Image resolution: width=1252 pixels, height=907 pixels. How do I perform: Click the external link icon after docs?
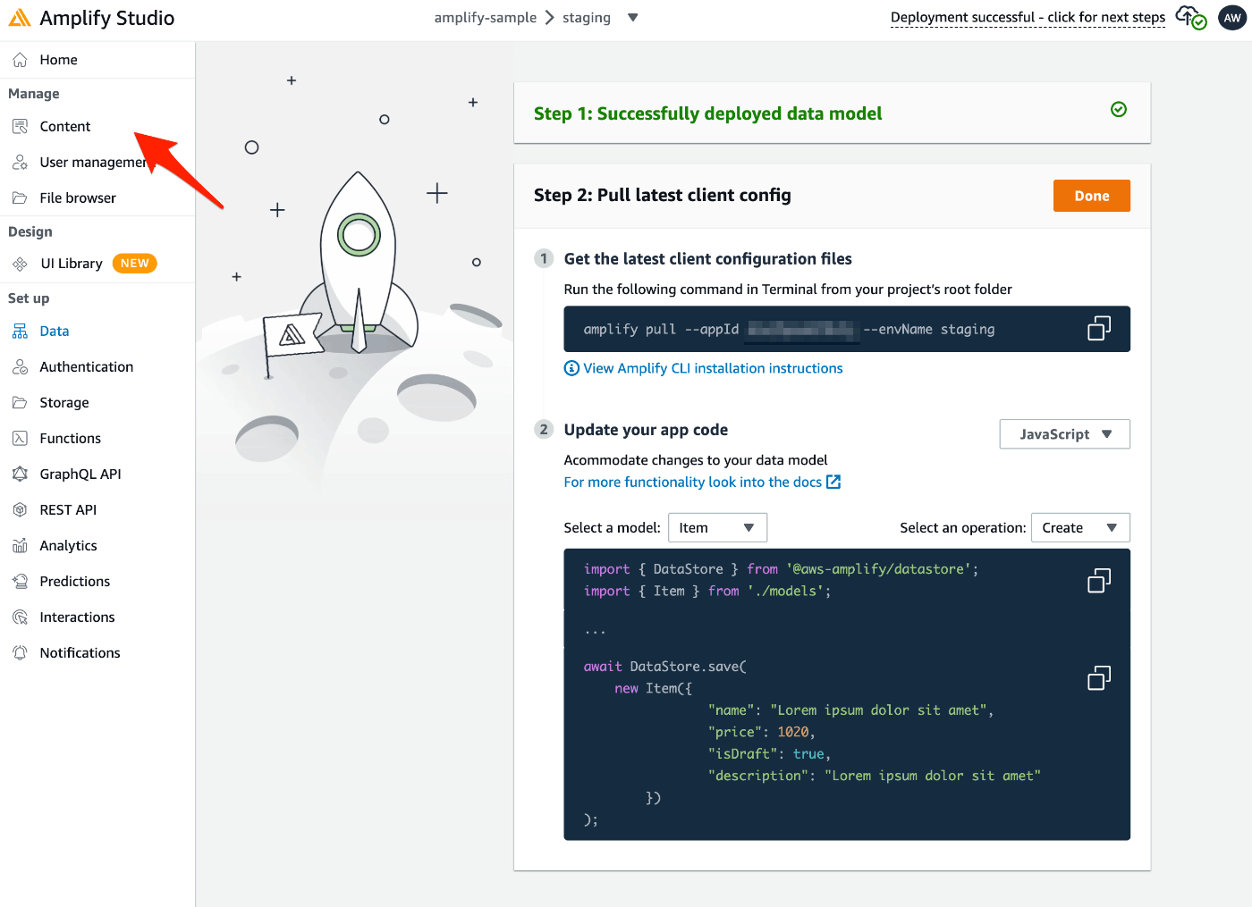coord(833,483)
